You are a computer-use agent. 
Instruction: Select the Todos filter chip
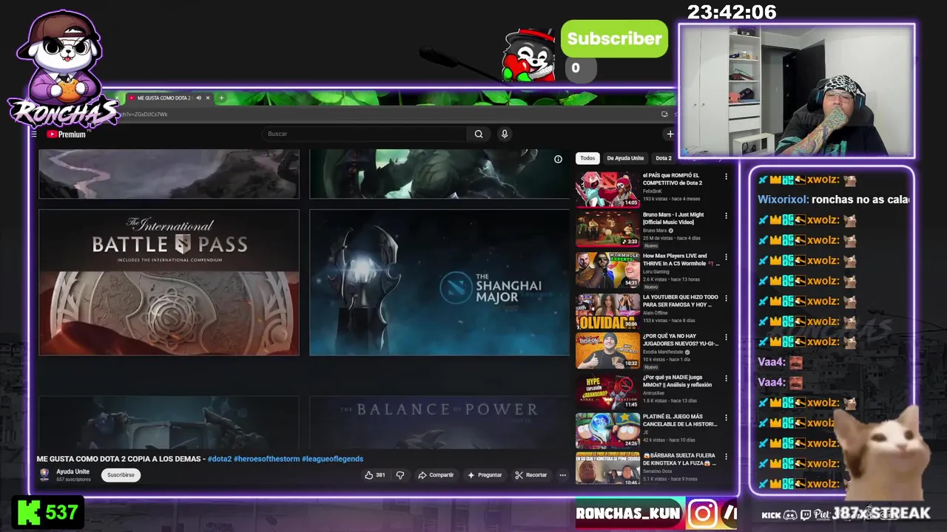[x=587, y=158]
